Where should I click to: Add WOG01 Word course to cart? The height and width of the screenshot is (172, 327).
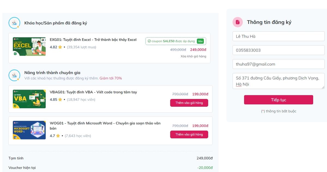click(189, 134)
